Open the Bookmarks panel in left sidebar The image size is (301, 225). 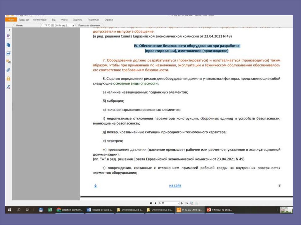9,36
